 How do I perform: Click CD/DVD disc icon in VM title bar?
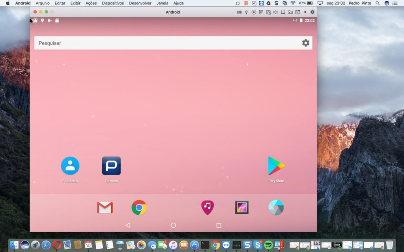point(254,12)
